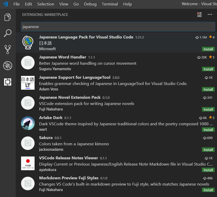Select 'Ariake Dark' extension title
The image size is (217, 197).
[51, 117]
